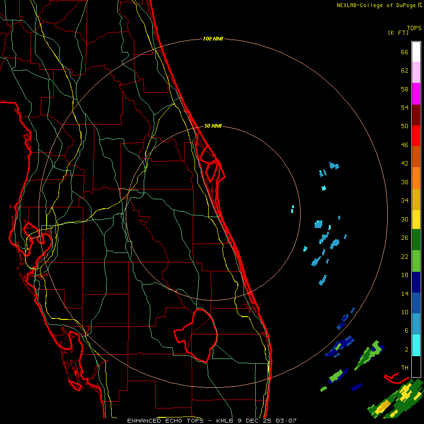Click the 30 value on the legend

pyautogui.click(x=405, y=219)
